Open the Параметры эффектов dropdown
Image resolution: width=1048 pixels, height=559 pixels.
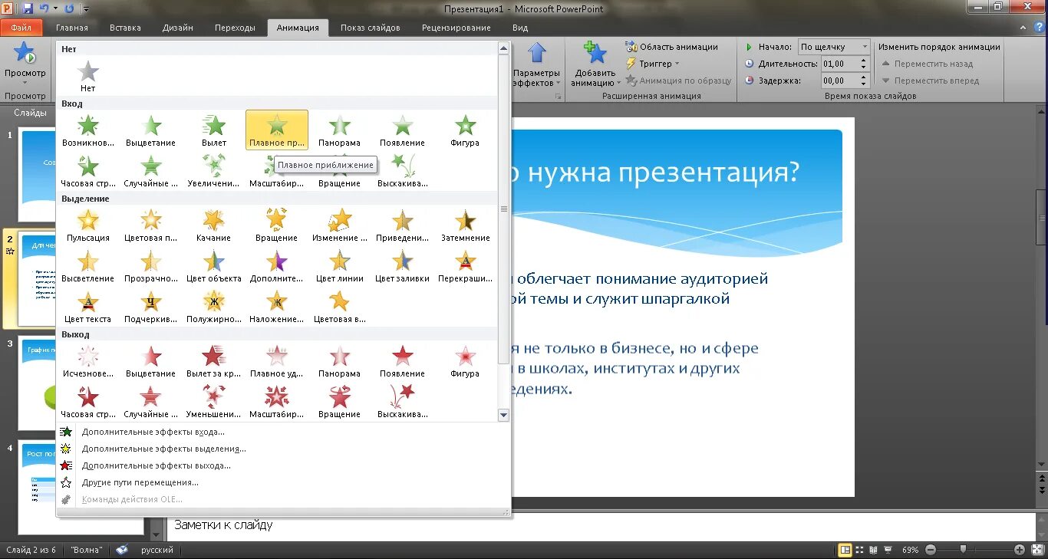tap(537, 65)
